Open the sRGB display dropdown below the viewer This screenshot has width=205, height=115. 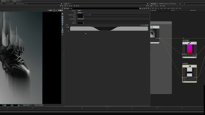click(28, 105)
